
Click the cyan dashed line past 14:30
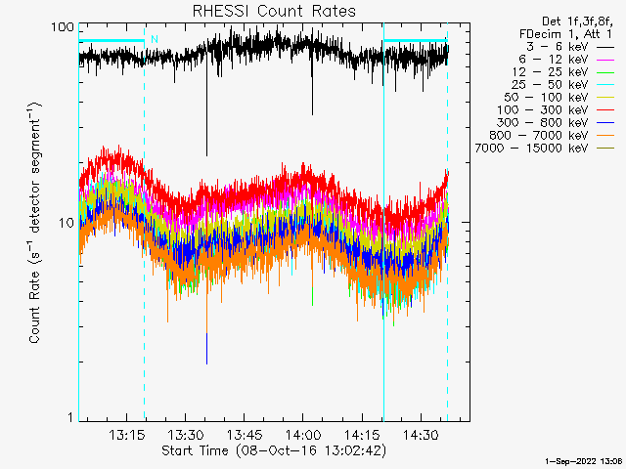[447, 222]
